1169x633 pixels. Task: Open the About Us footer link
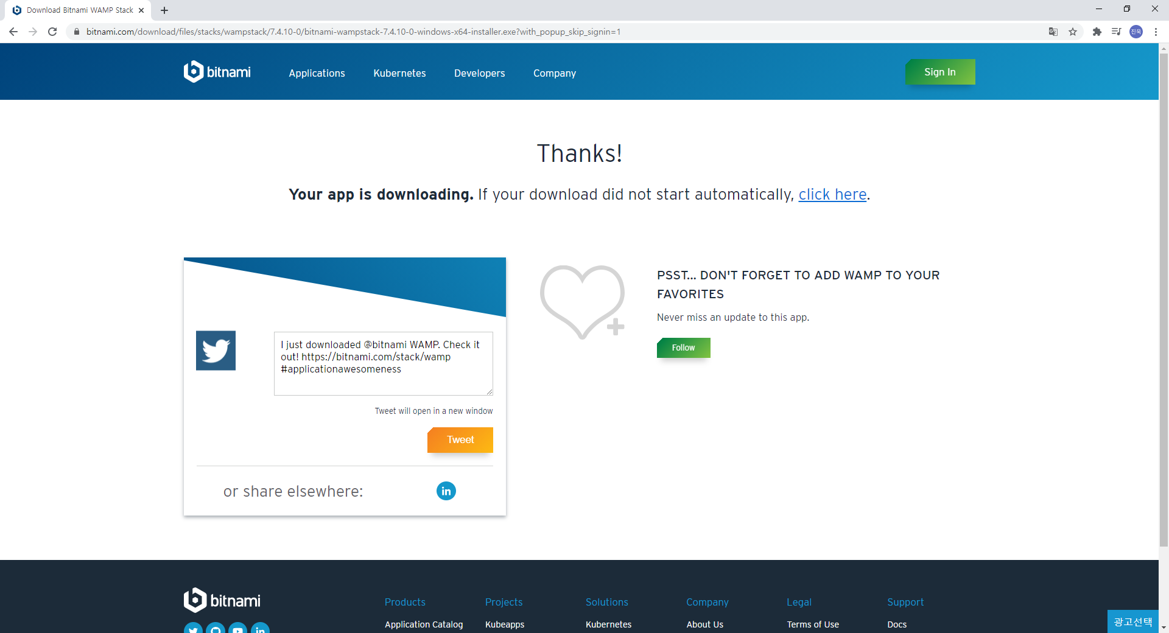pyautogui.click(x=705, y=624)
